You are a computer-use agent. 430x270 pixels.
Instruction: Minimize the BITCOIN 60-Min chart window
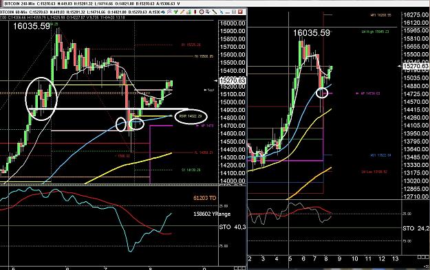coord(227,12)
